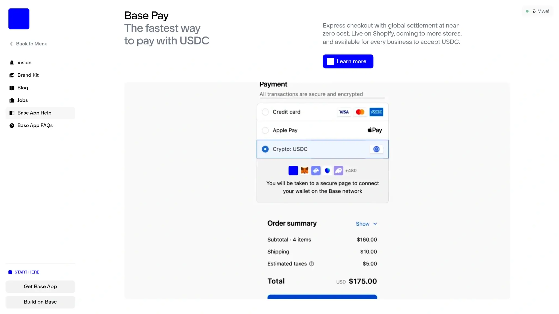
Task: Click the Vision bell icon
Action: pos(12,63)
